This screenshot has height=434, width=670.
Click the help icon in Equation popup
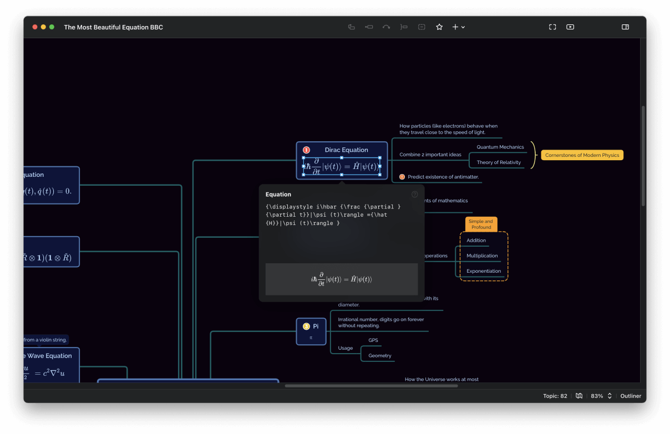click(x=414, y=195)
